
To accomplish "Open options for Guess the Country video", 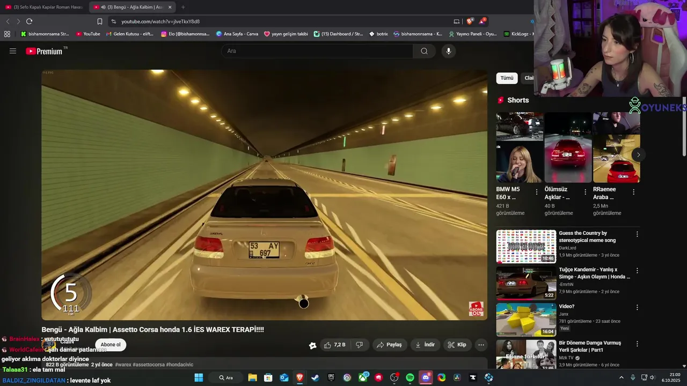I will coord(637,234).
